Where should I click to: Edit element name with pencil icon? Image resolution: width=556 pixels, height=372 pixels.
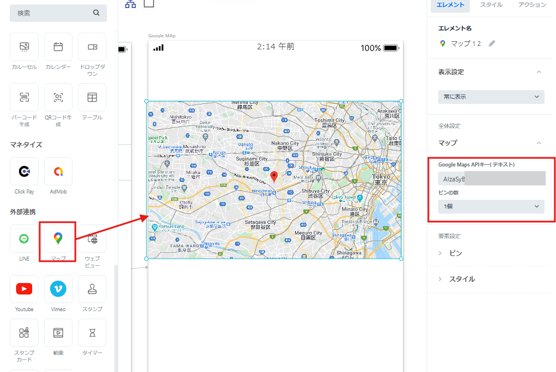[x=492, y=44]
